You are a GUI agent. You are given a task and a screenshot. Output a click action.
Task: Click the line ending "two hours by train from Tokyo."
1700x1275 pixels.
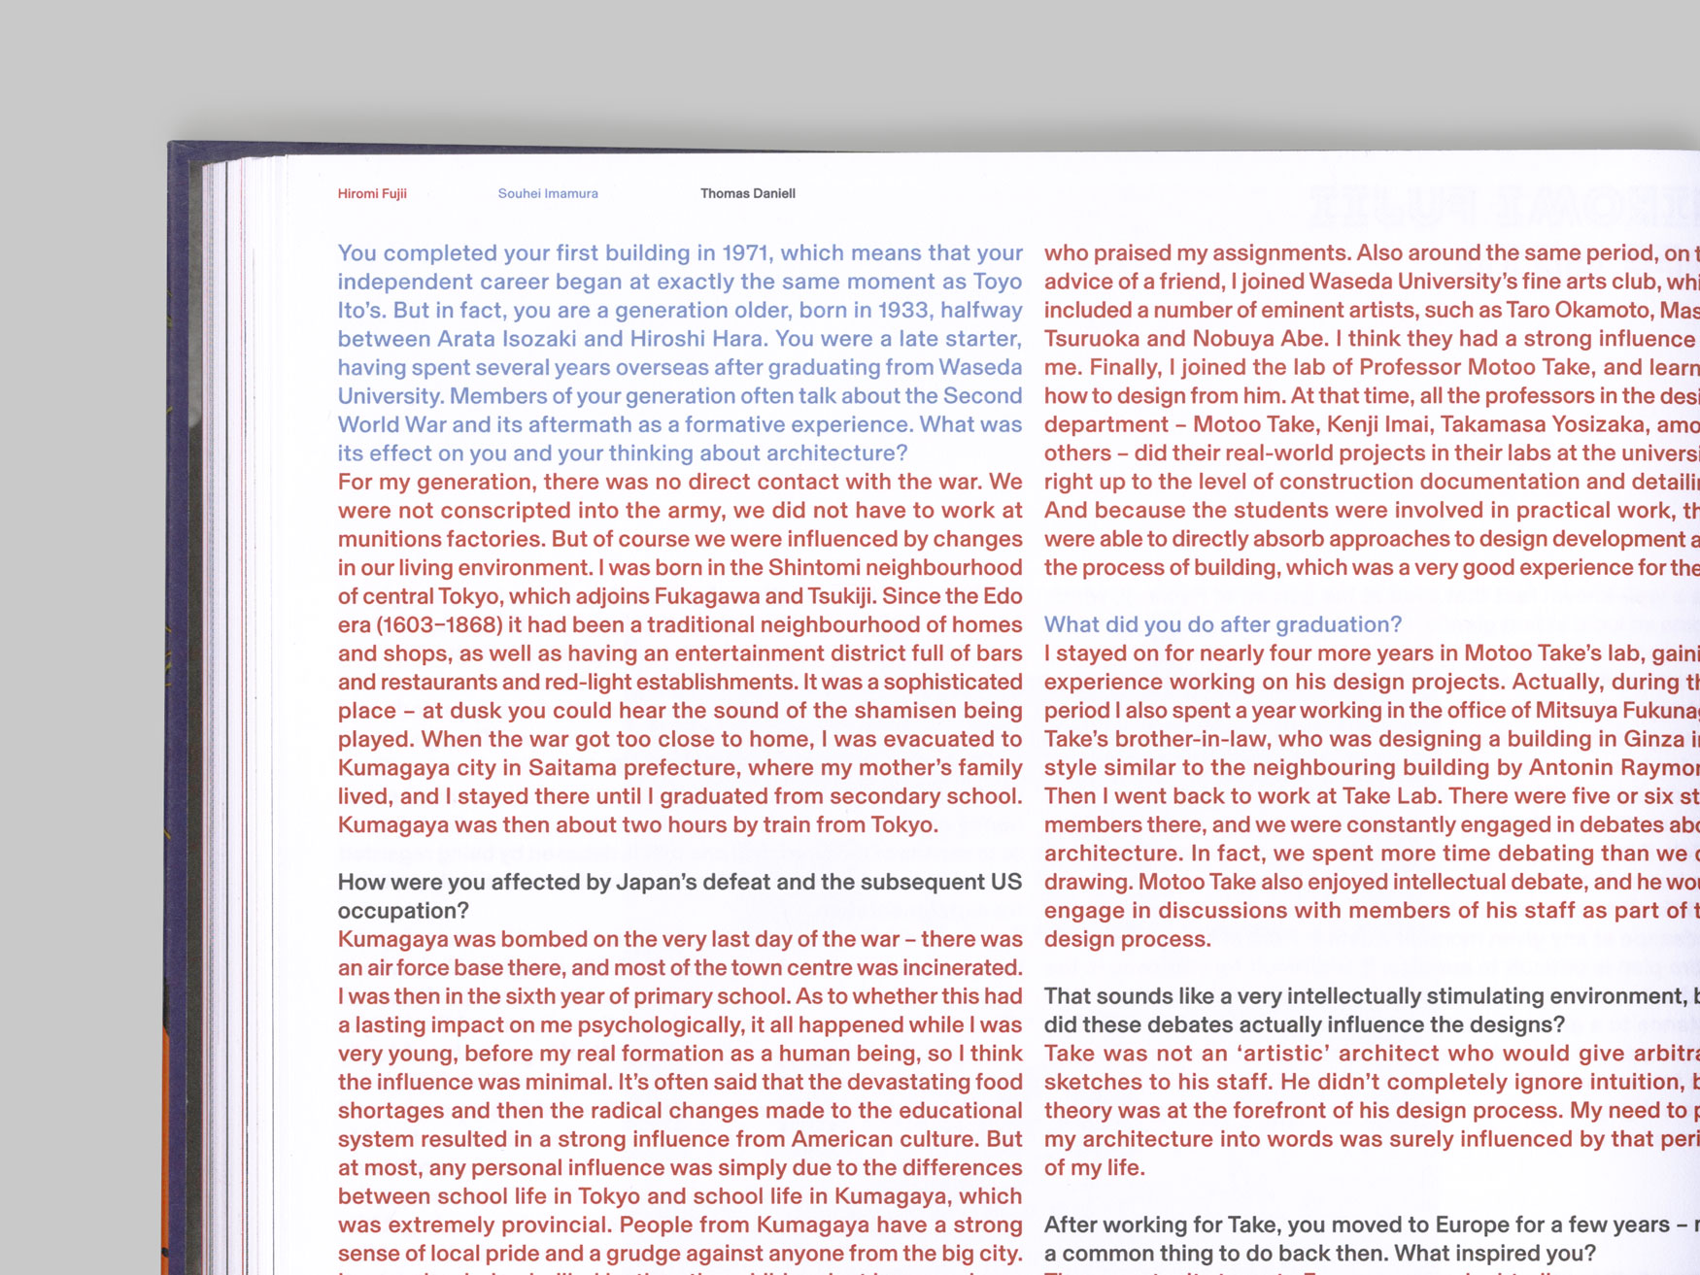coord(637,825)
